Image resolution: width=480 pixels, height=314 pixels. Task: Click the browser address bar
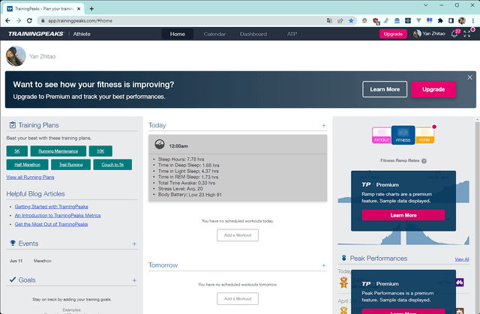(x=187, y=21)
